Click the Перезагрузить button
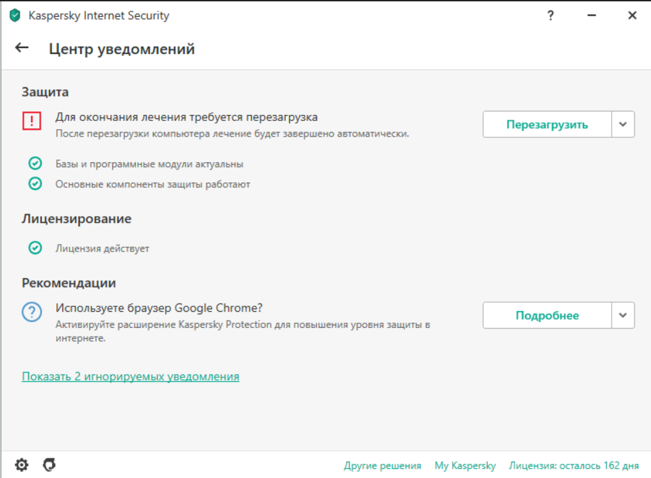Screen dimensions: 651x478 (547, 124)
